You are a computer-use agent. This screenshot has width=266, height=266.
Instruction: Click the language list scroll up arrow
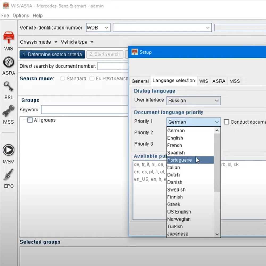tap(217, 130)
